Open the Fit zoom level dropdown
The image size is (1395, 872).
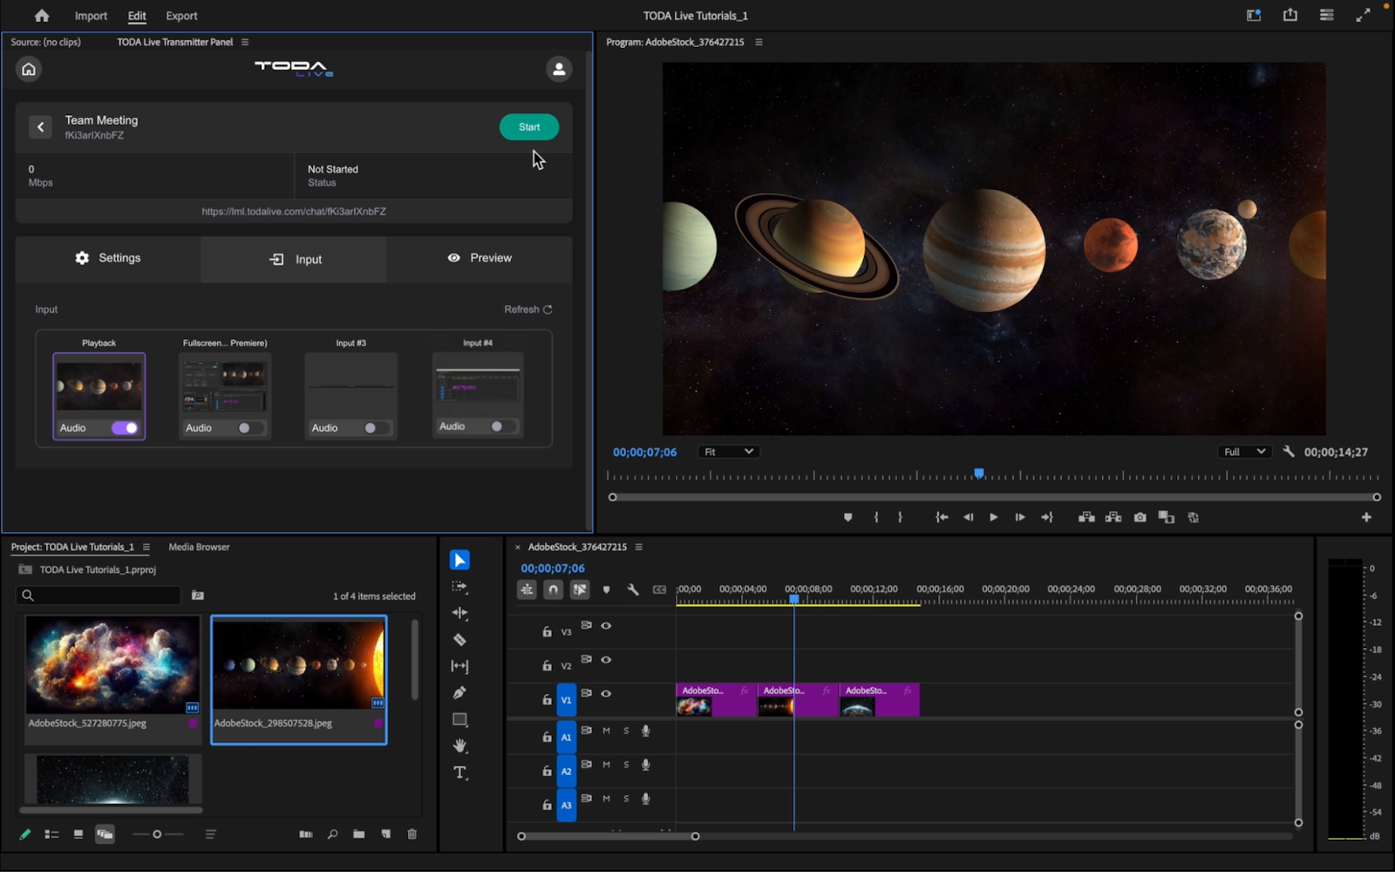728,452
